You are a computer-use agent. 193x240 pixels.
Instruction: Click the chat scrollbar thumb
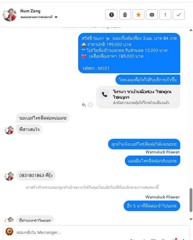[191, 200]
